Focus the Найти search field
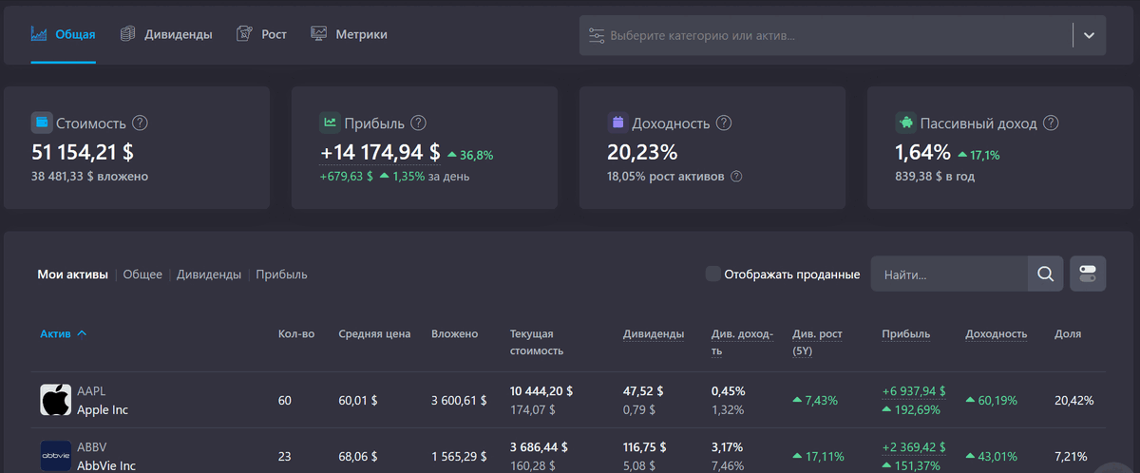 click(949, 274)
